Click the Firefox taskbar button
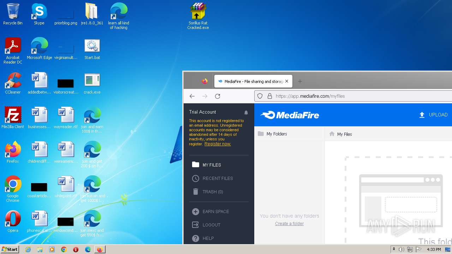The width and height of the screenshot is (452, 254). (x=100, y=249)
